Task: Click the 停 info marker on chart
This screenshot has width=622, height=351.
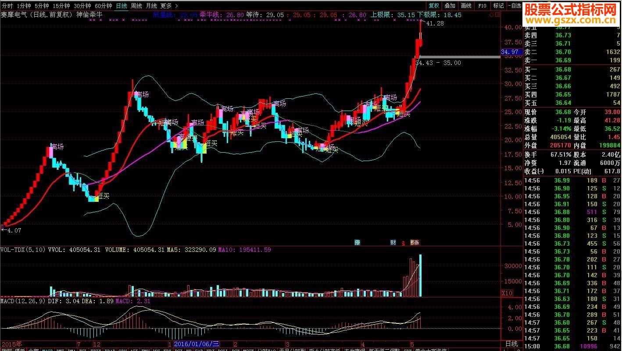Action: click(357, 242)
